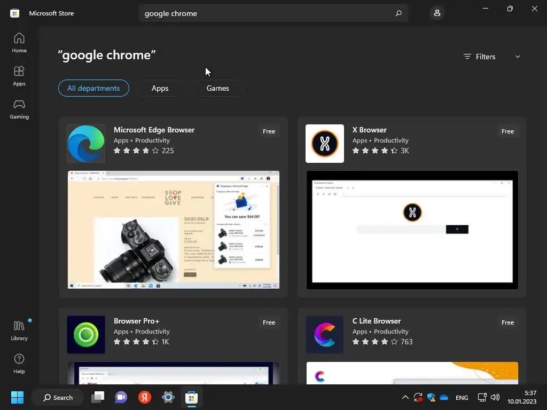
Task: Click Free button for X Browser
Action: tap(507, 131)
